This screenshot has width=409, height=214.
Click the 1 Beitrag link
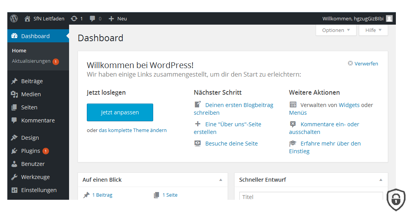[102, 195]
